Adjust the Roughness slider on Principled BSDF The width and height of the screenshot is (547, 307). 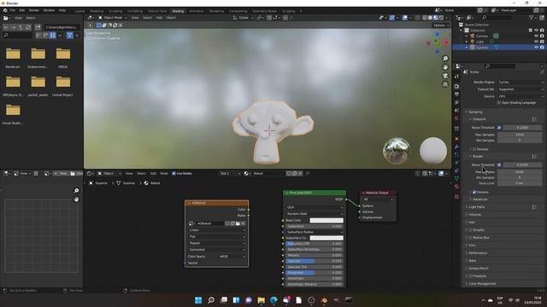click(315, 273)
